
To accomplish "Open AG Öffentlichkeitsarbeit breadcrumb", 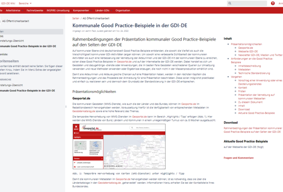I will (x=96, y=18).
